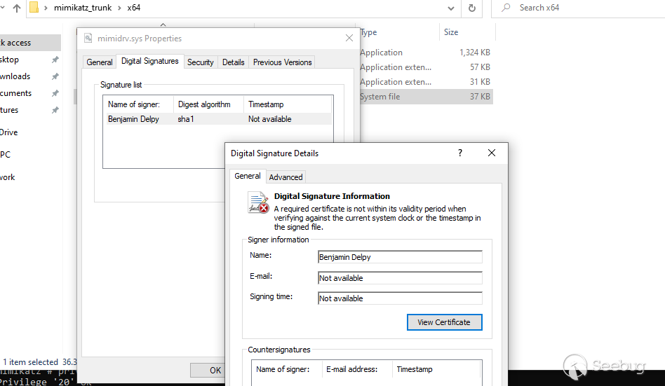Expand the chevron between mimikatz_trunk and x64

120,8
